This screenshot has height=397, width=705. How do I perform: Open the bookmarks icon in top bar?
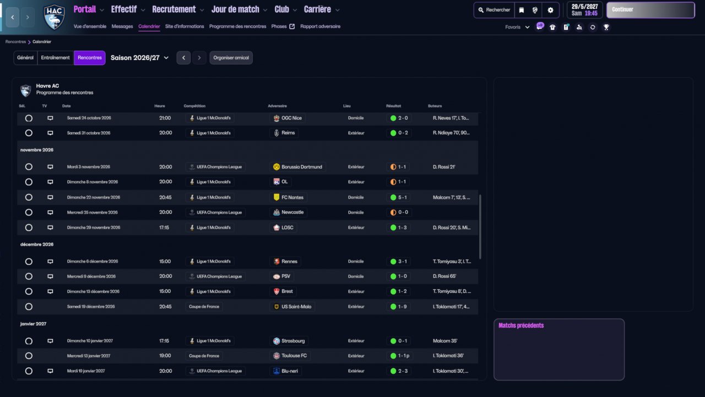[521, 10]
